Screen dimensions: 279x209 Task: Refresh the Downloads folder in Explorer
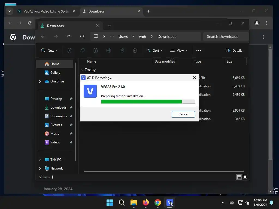click(x=82, y=36)
